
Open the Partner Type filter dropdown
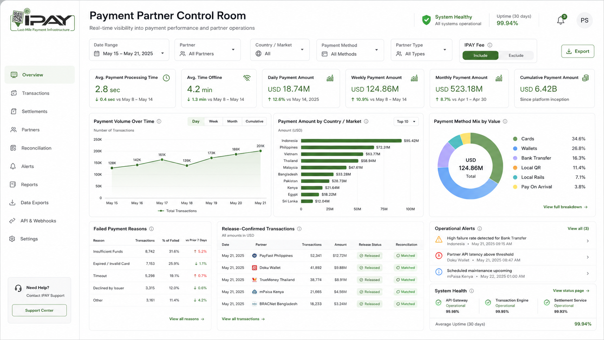pyautogui.click(x=421, y=50)
